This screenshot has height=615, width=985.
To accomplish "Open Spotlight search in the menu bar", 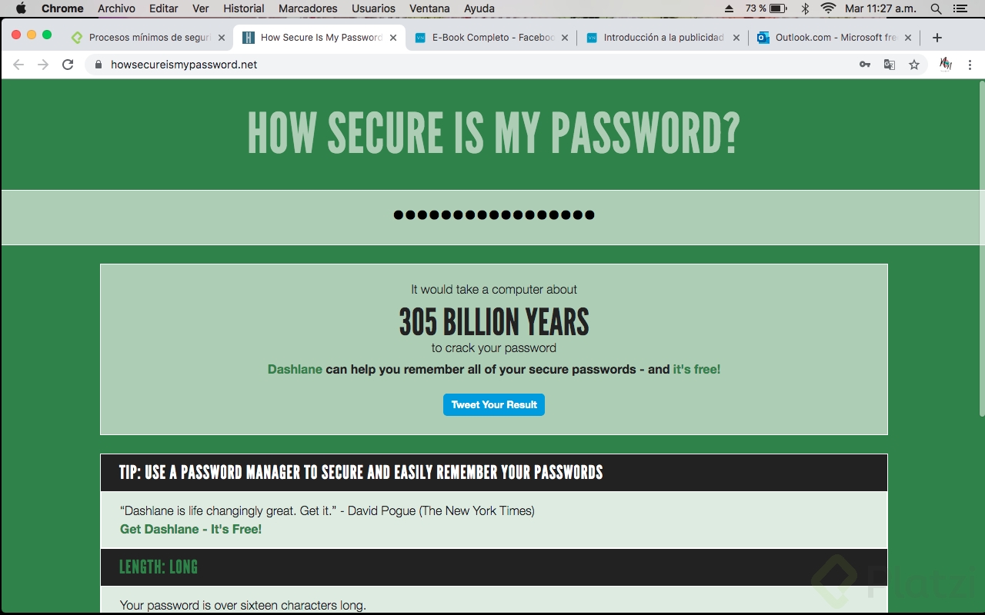I will [936, 8].
